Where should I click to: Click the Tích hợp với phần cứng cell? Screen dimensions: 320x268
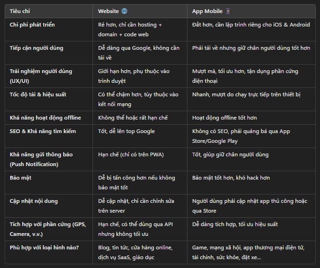click(x=48, y=229)
